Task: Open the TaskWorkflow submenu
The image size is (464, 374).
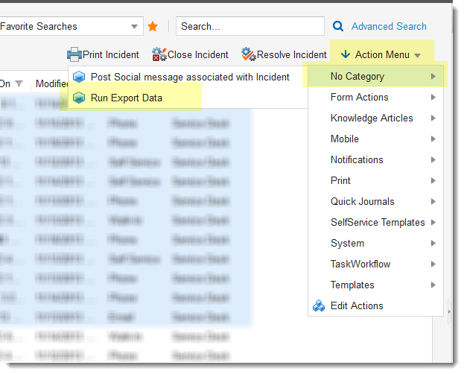Action: 375,264
